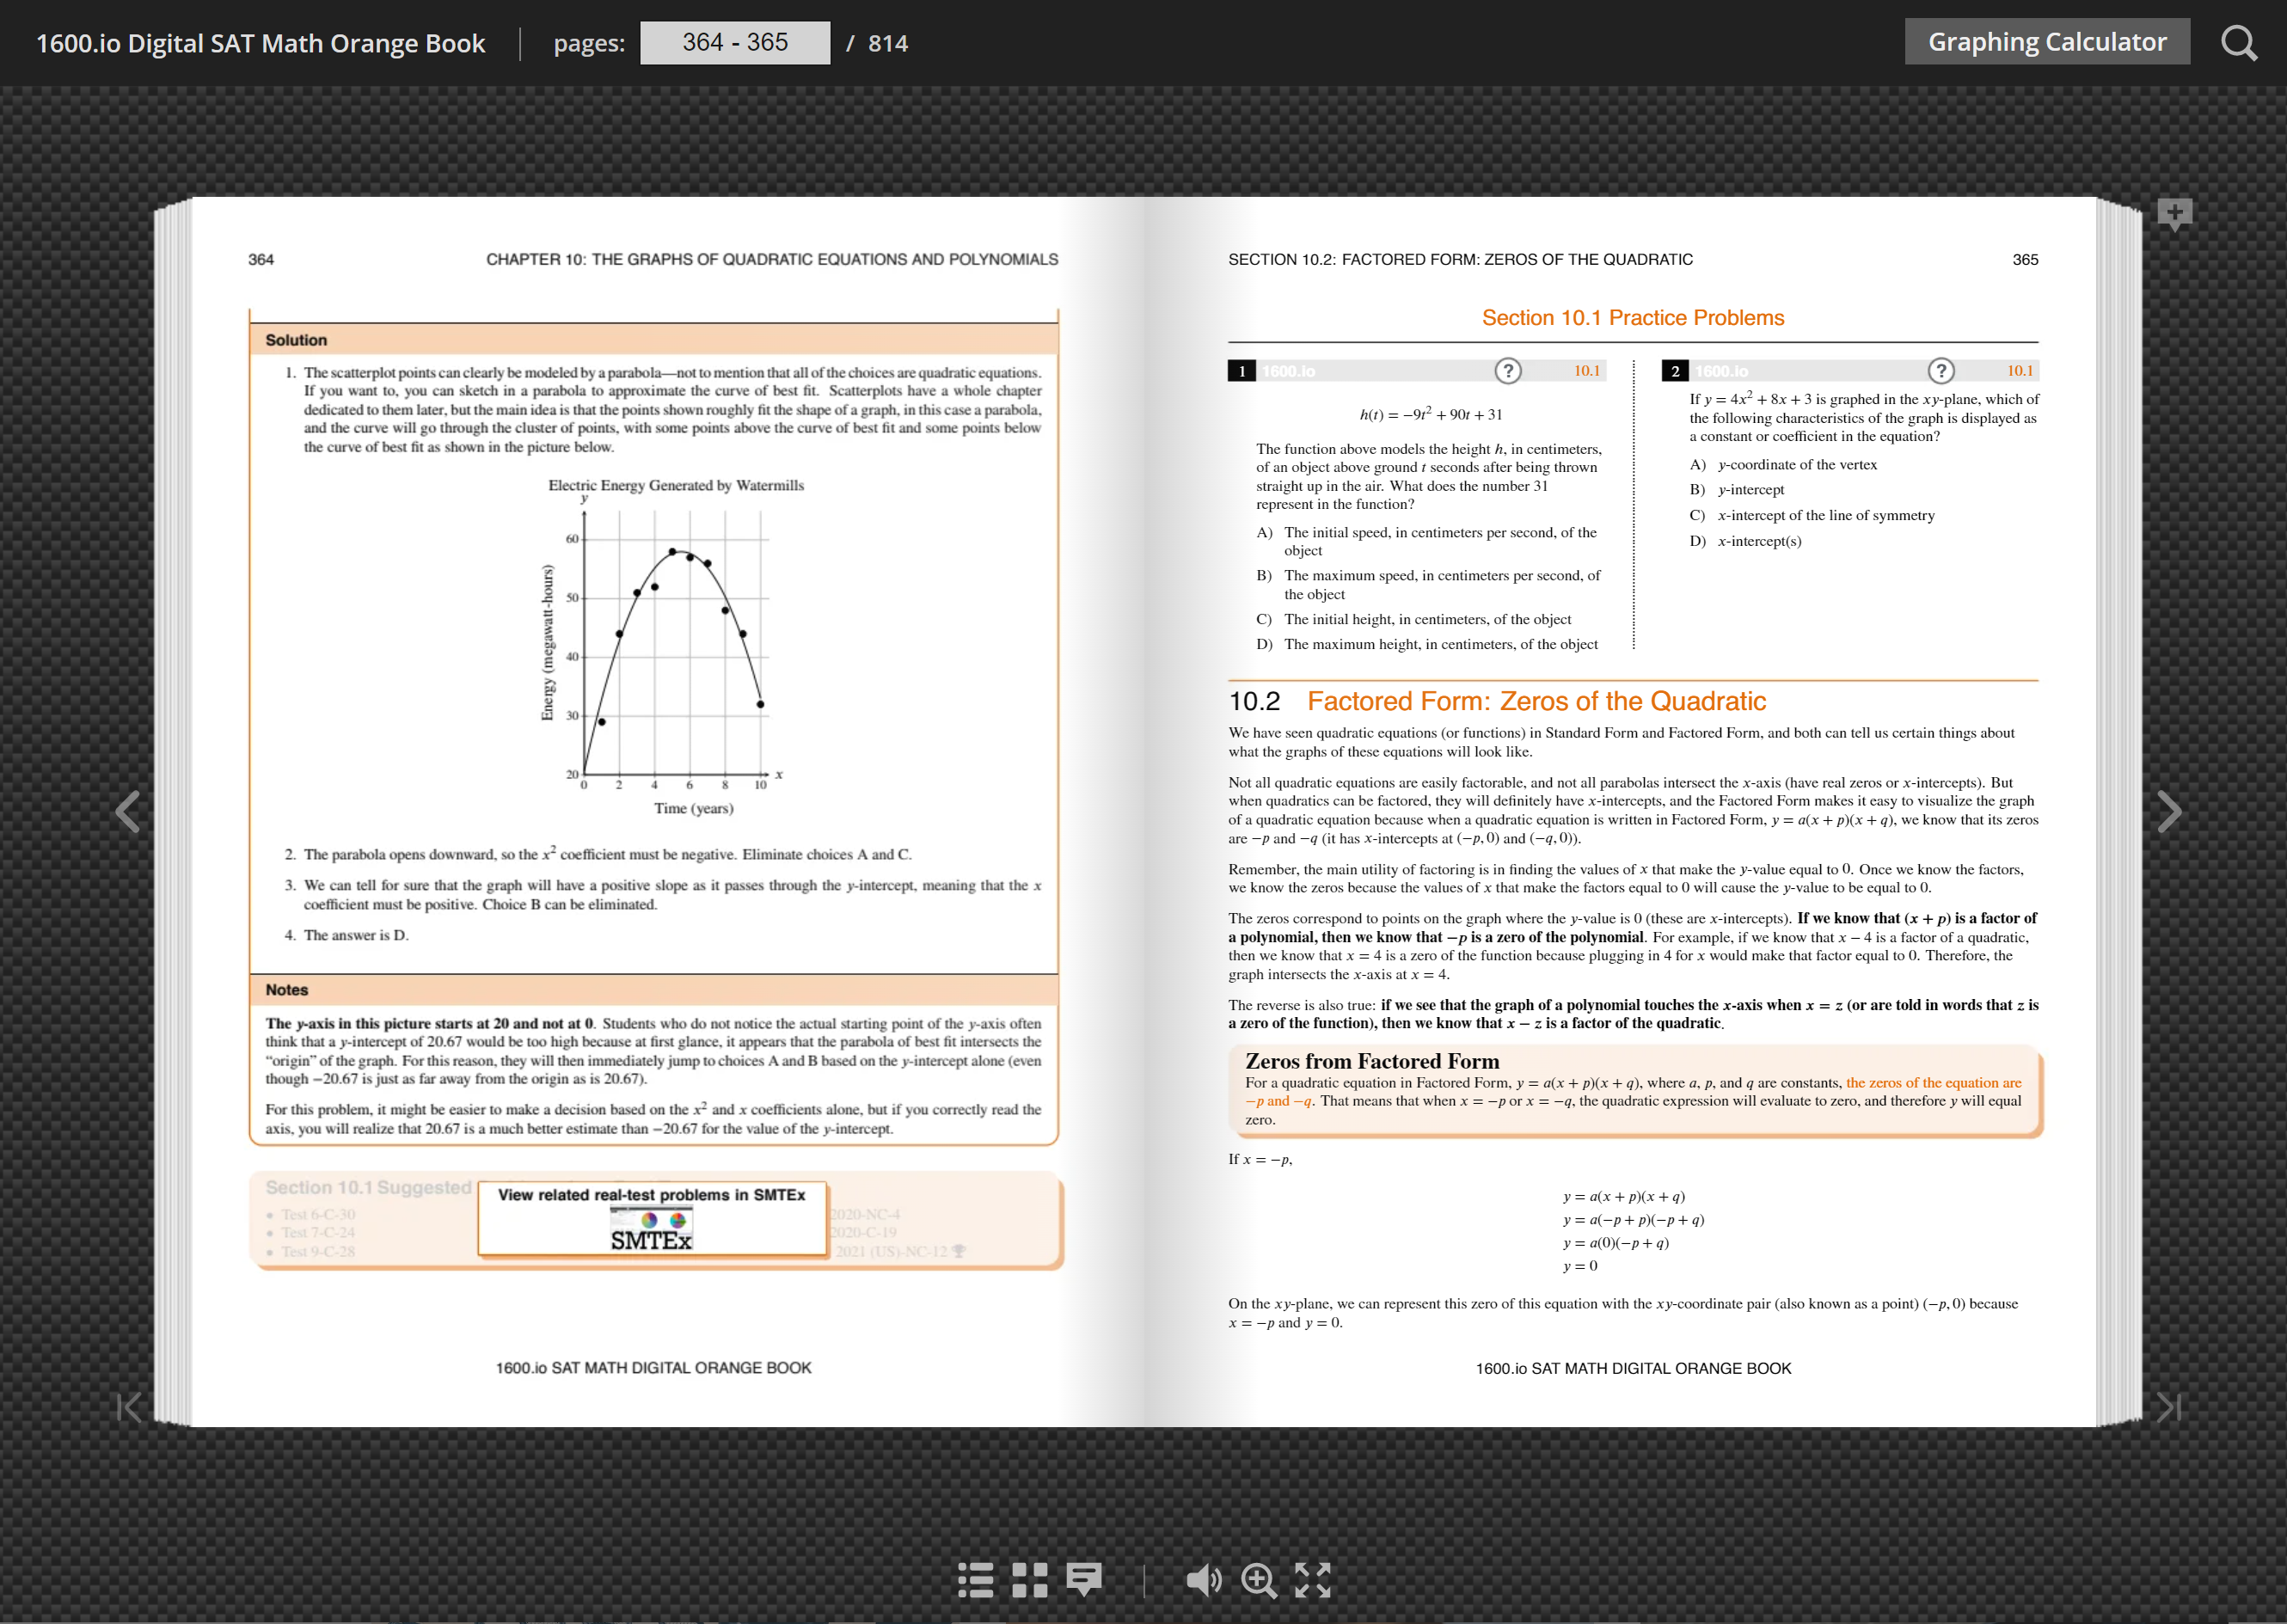The image size is (2287, 1624).
Task: Jump to the last page icon
Action: 2168,1407
